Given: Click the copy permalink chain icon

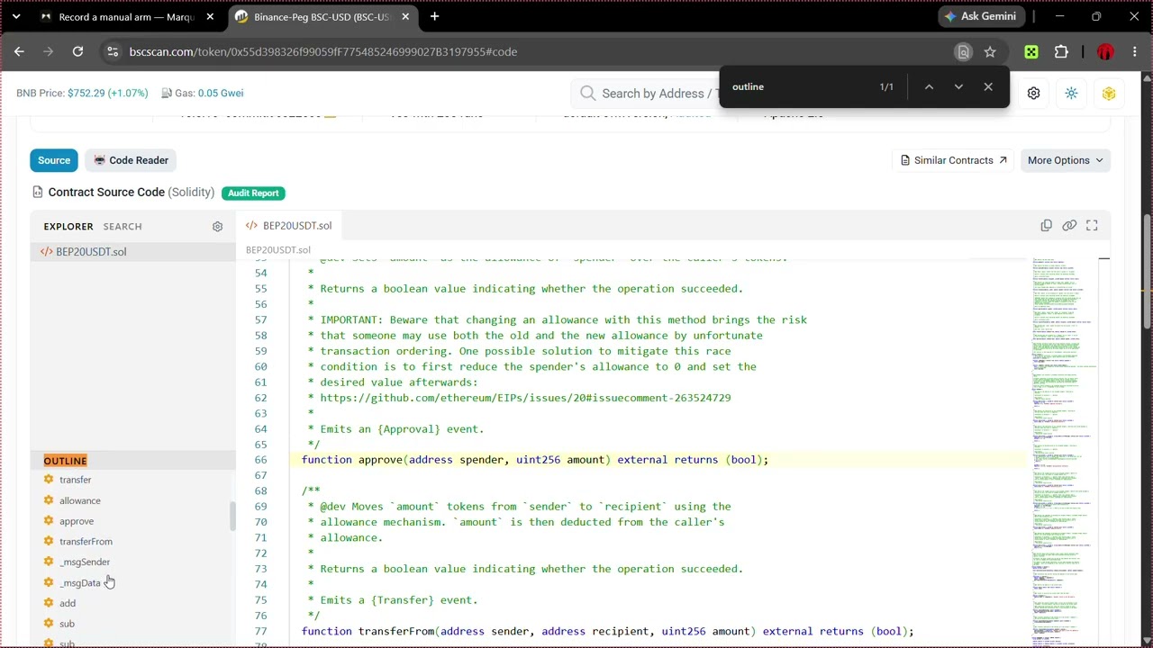Looking at the screenshot, I should [x=1069, y=226].
